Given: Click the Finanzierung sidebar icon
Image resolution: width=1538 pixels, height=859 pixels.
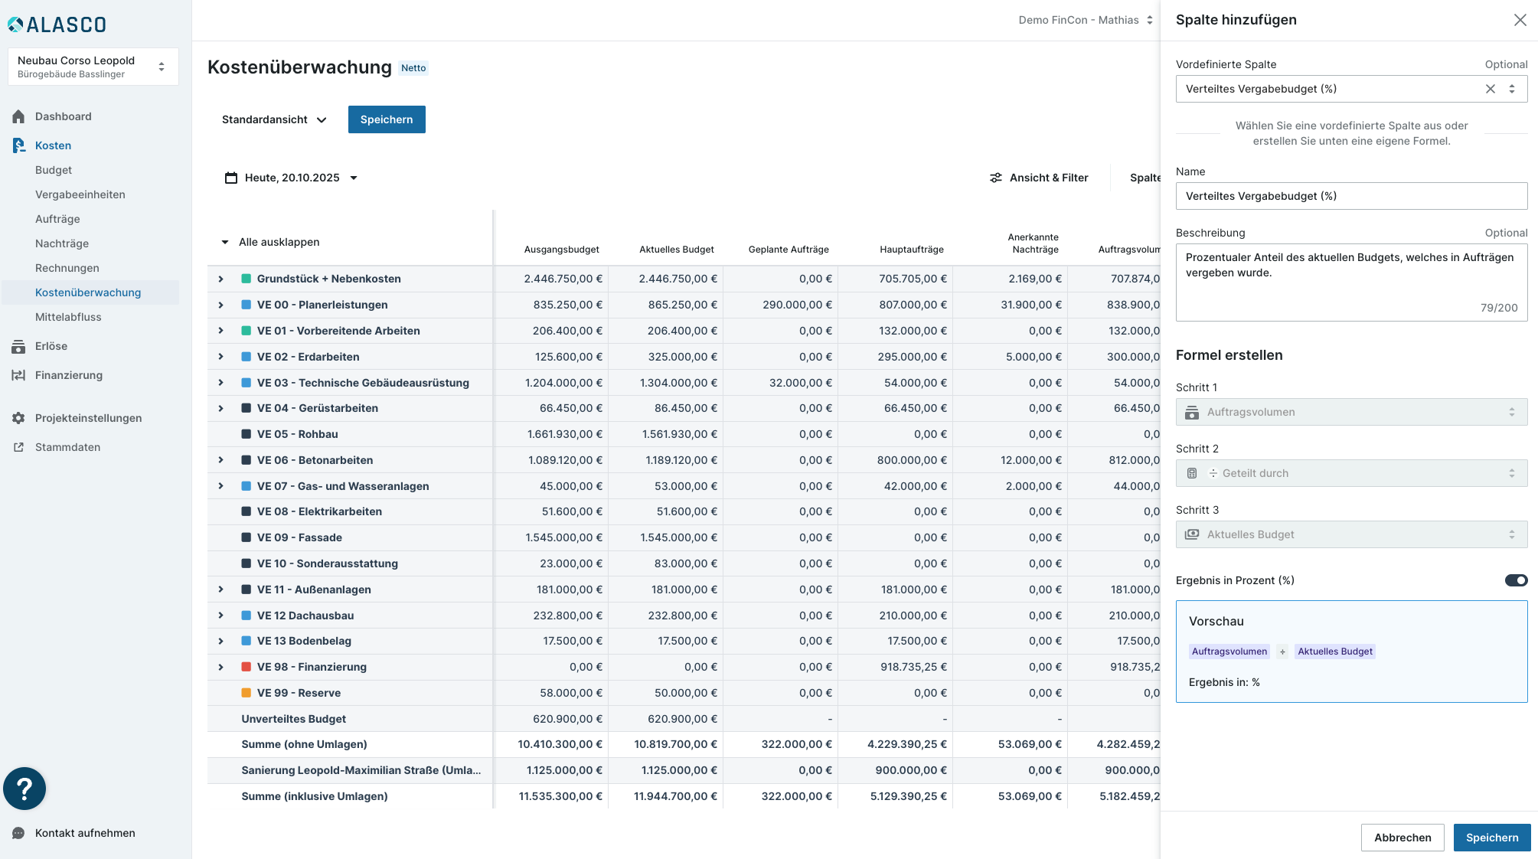Looking at the screenshot, I should [18, 375].
